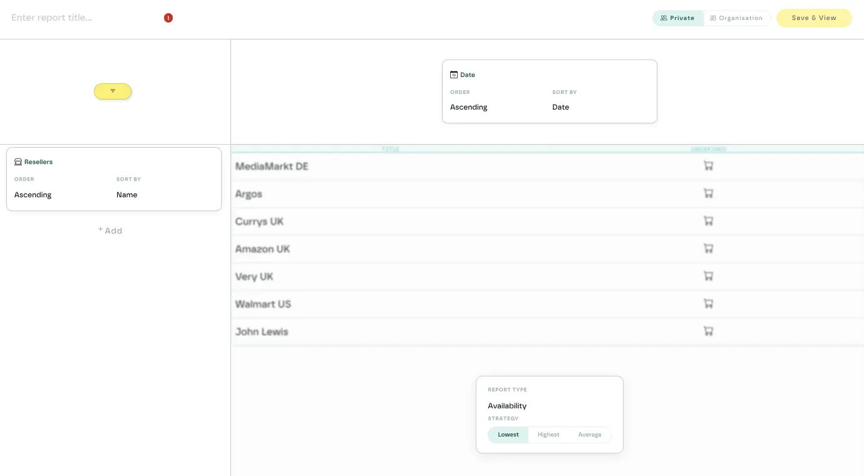This screenshot has width=864, height=476.
Task: Change Date order from Ascending
Action: pos(469,107)
